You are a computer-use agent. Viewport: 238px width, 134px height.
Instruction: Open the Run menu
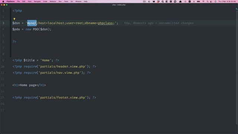pyautogui.click(x=60, y=1)
